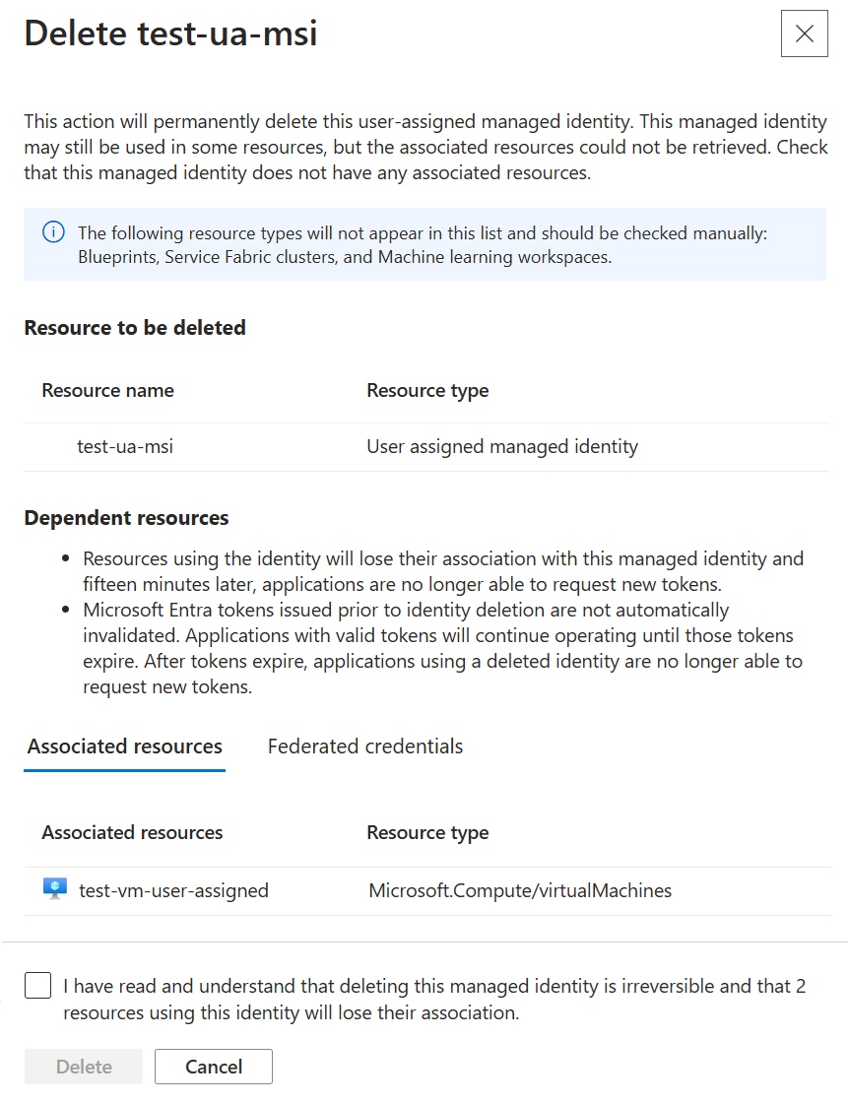Click the Delete test-ua-msi dialog title
The width and height of the screenshot is (848, 1104).
pyautogui.click(x=170, y=33)
